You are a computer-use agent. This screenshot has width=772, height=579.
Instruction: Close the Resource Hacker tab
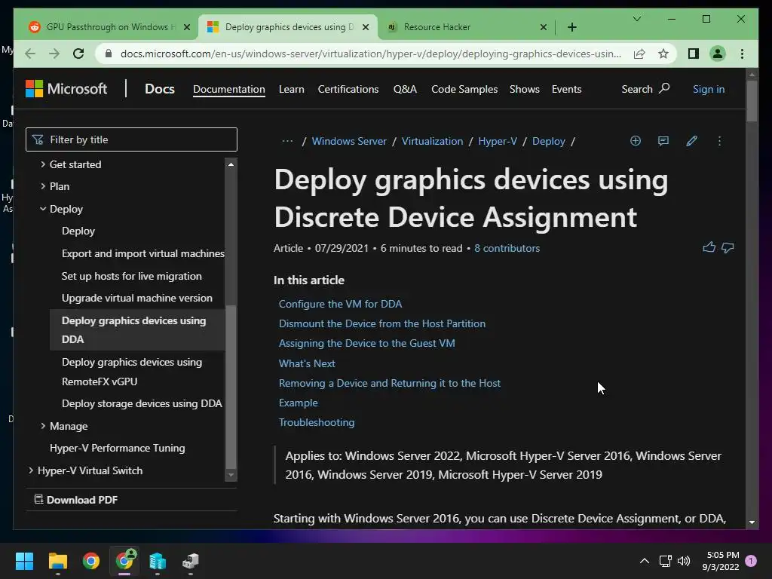[x=543, y=27]
